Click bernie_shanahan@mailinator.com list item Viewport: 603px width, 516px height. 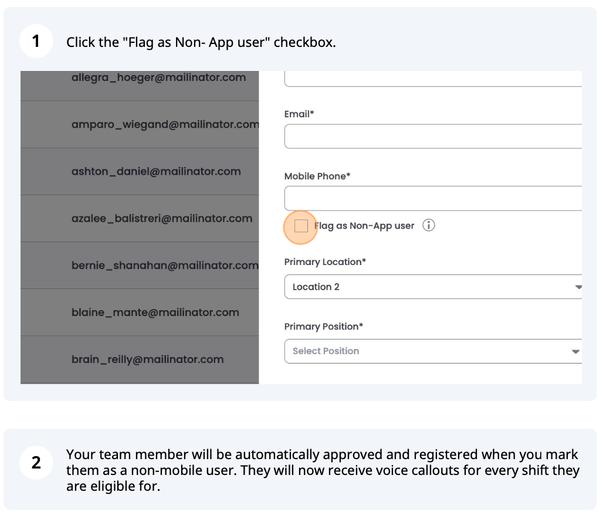pyautogui.click(x=164, y=265)
